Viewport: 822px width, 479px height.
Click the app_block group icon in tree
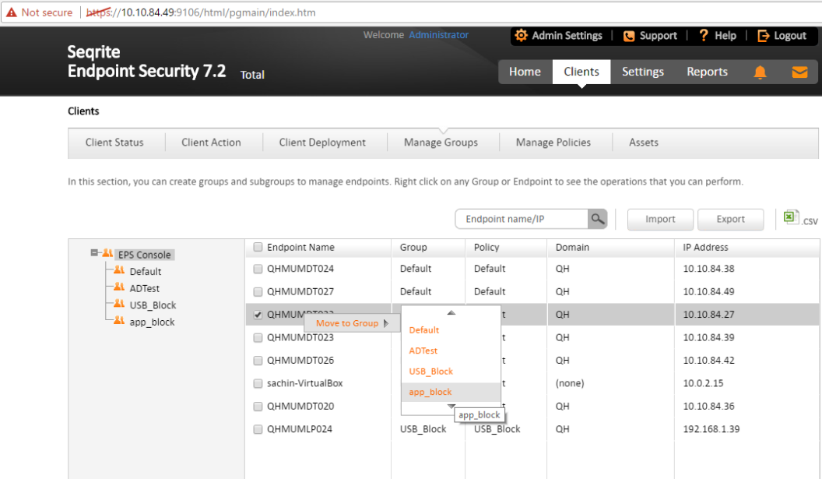[119, 321]
